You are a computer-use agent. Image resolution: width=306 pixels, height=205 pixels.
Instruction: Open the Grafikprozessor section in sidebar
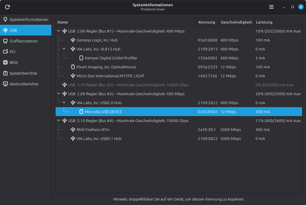pyautogui.click(x=24, y=41)
